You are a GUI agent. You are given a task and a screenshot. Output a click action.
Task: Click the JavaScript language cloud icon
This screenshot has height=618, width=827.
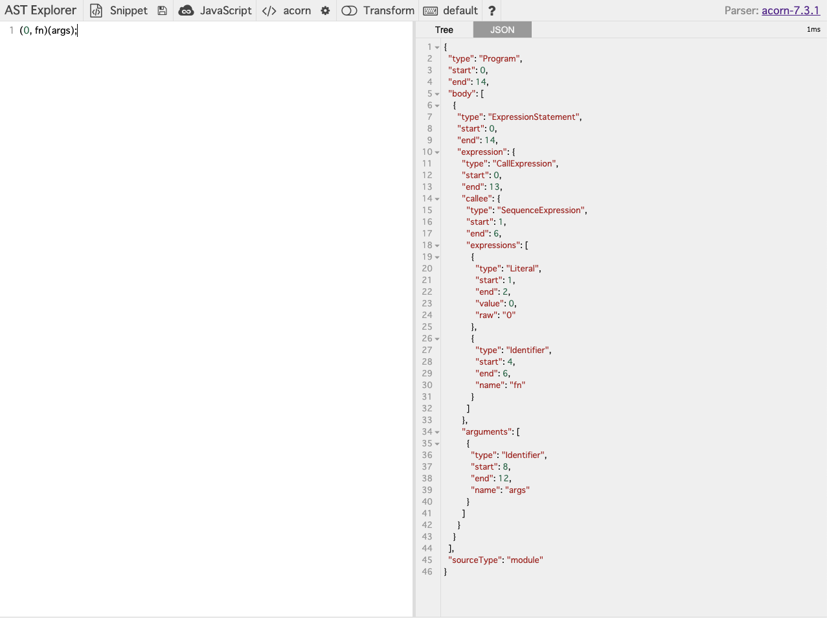186,10
